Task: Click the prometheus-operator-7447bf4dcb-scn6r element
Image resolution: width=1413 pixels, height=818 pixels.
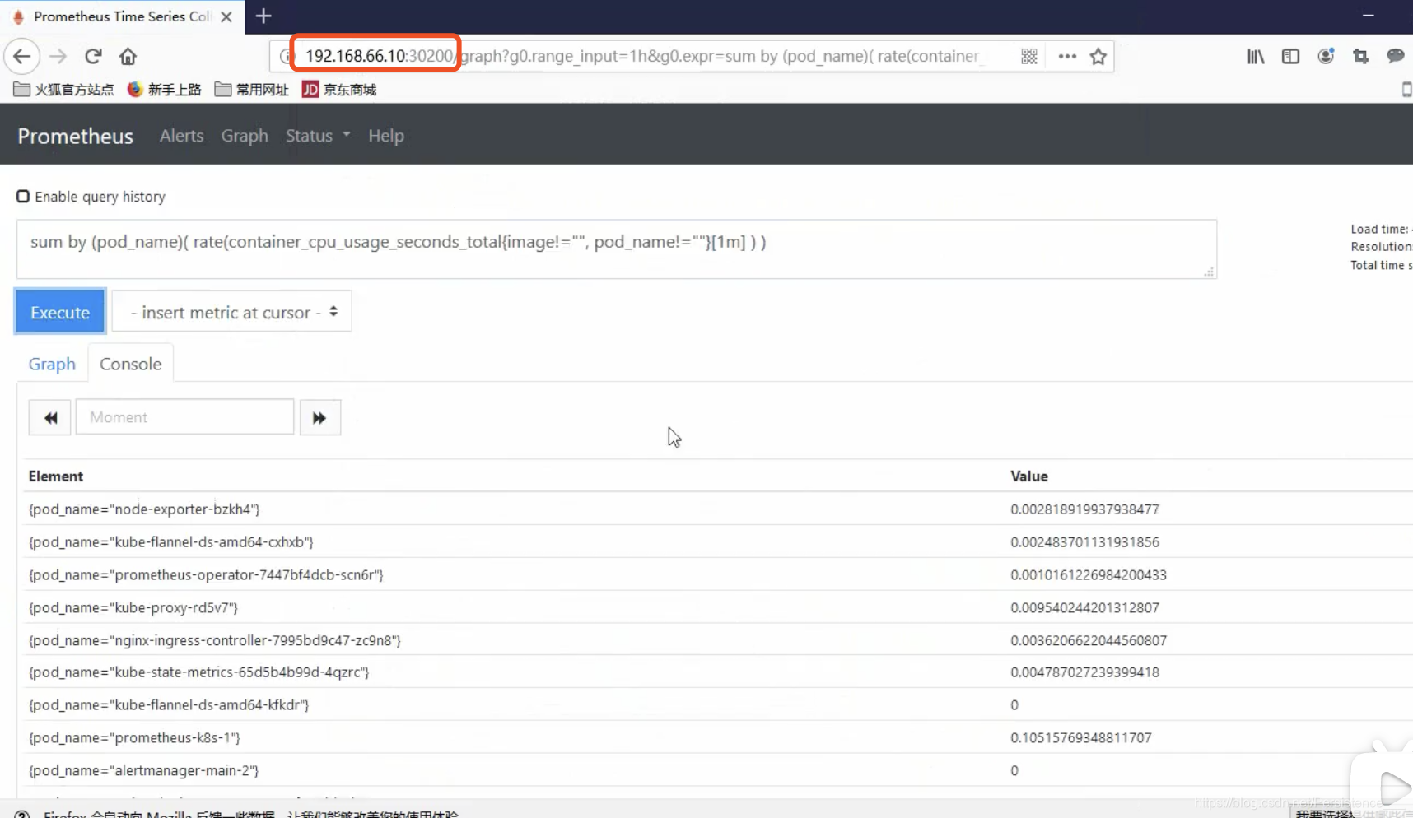Action: (x=206, y=575)
